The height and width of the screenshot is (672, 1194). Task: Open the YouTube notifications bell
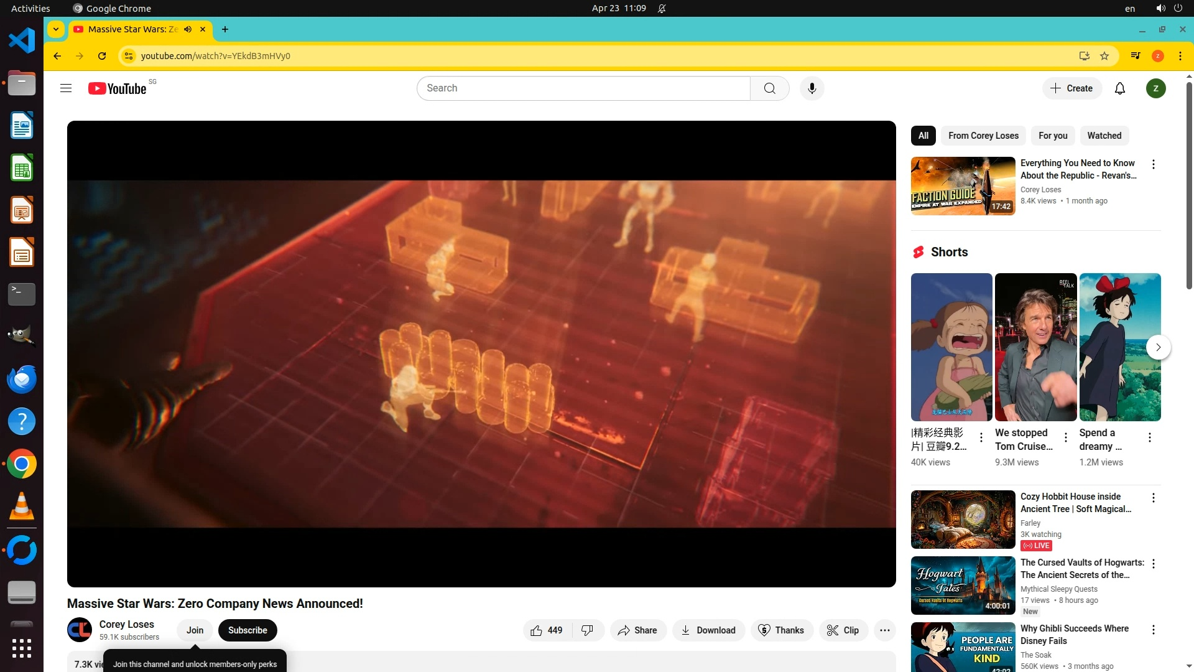tap(1120, 88)
